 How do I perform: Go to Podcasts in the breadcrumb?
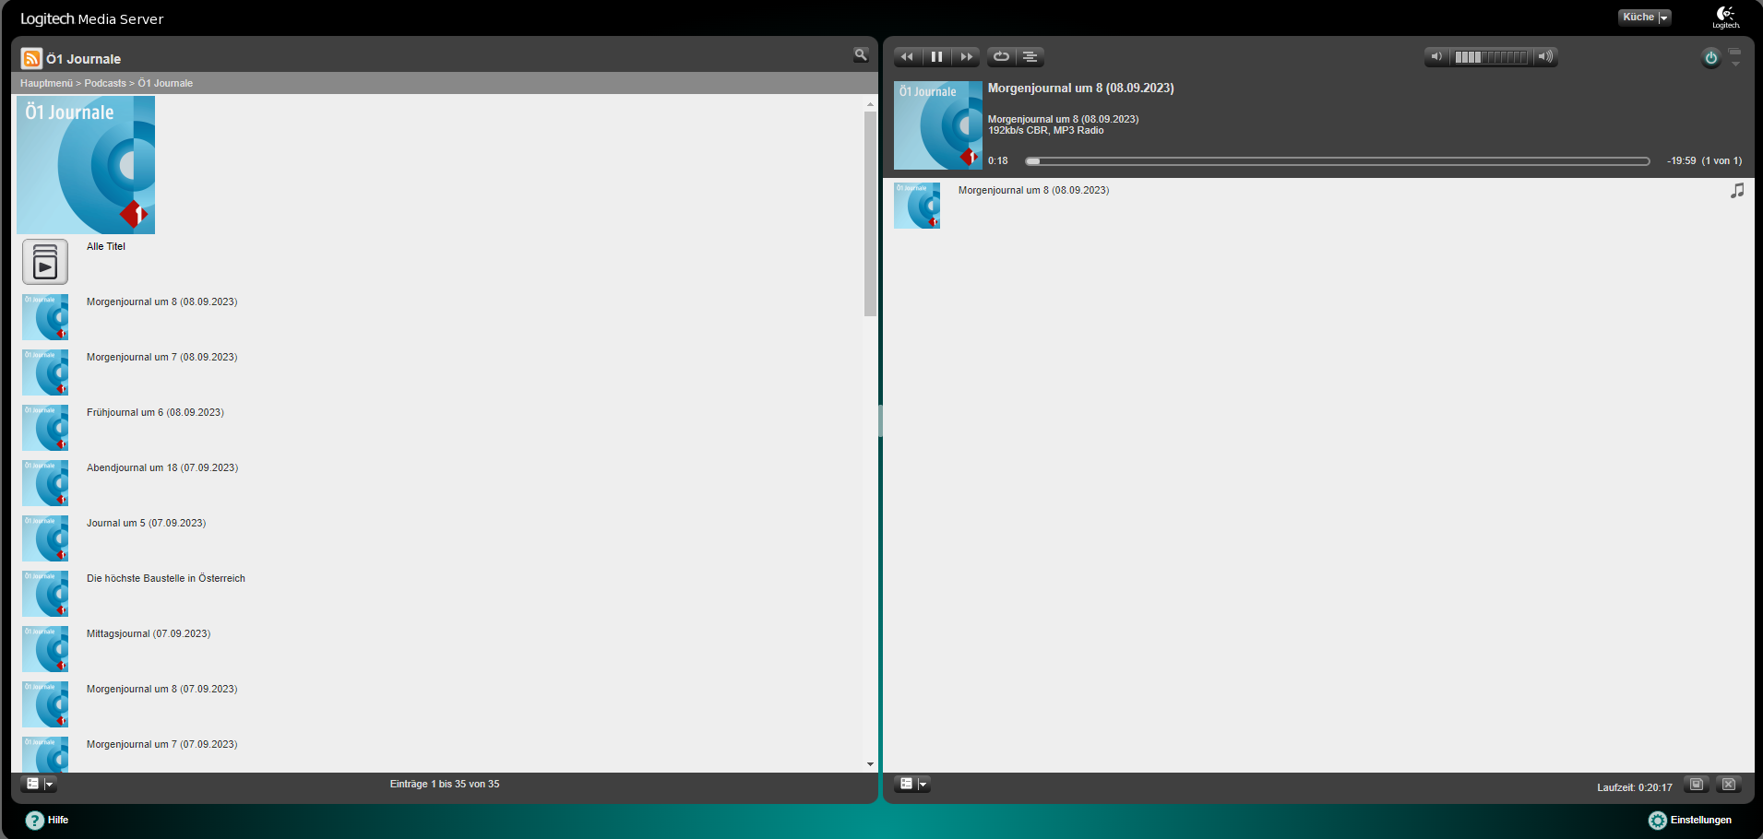[105, 83]
